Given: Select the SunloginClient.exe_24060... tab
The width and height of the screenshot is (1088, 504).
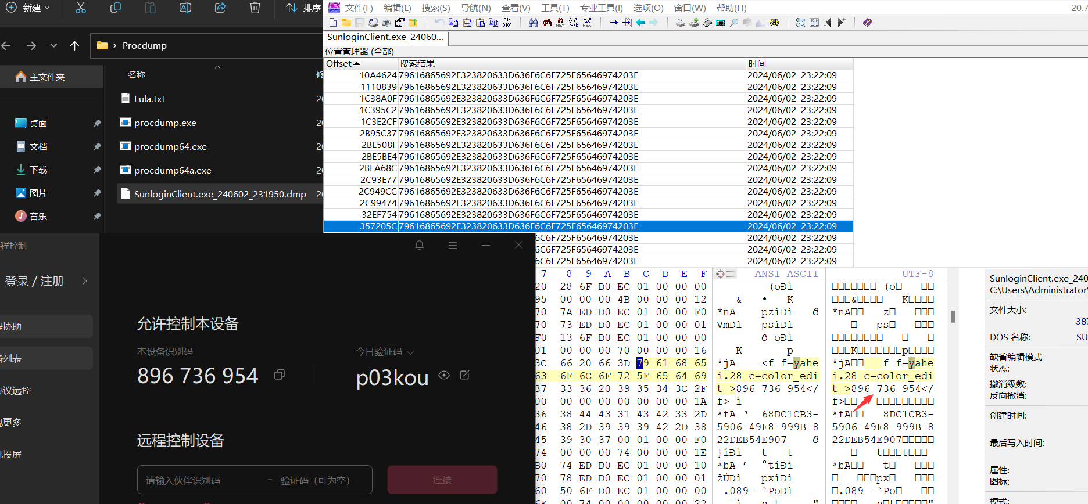Looking at the screenshot, I should [x=385, y=37].
